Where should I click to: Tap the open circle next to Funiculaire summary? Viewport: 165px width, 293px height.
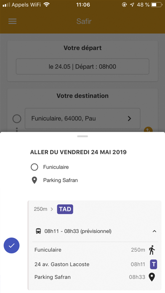pyautogui.click(x=35, y=167)
